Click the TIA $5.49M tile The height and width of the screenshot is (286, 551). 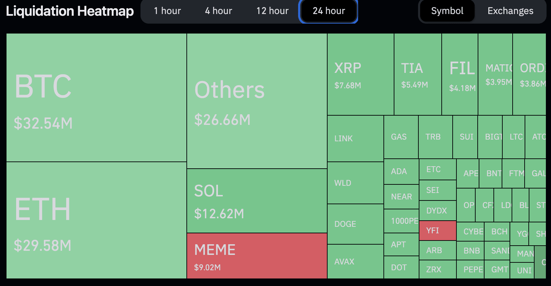pyautogui.click(x=418, y=74)
